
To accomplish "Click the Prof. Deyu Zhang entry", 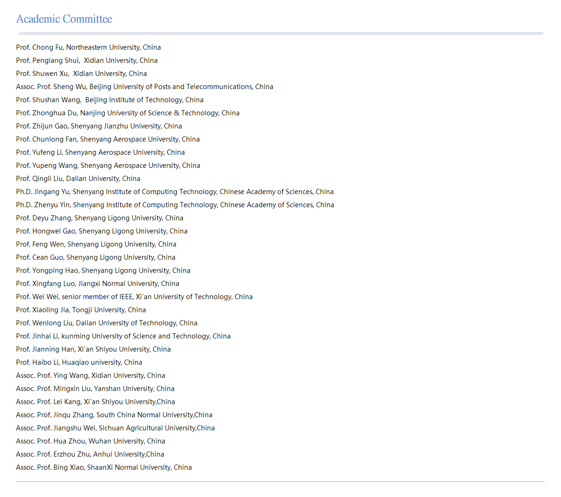I will coord(100,218).
